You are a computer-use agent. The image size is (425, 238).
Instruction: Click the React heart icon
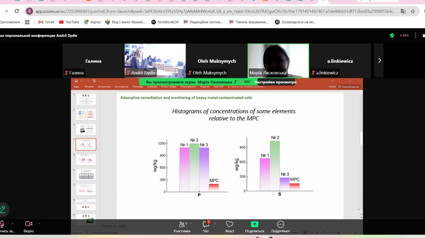[x=229, y=224]
